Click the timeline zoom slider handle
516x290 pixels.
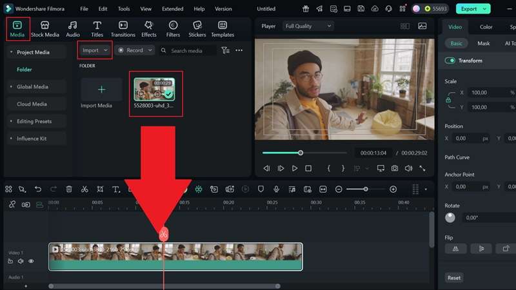pyautogui.click(x=366, y=189)
